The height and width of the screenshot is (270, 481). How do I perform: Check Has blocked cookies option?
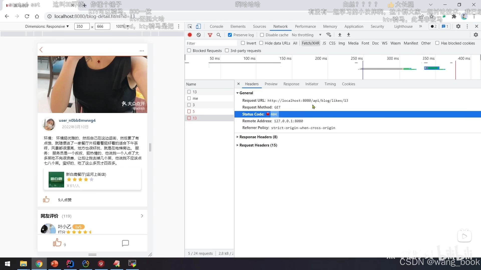[x=437, y=43]
